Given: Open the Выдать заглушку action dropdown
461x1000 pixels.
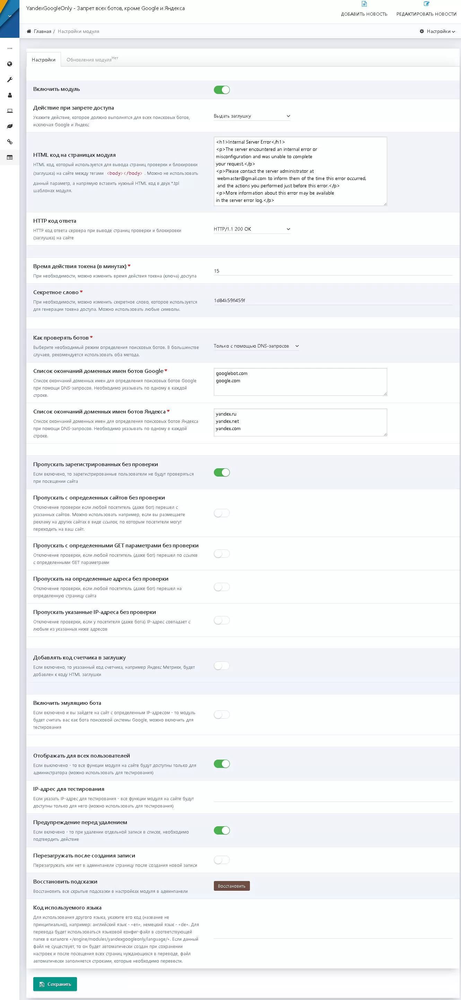Looking at the screenshot, I should tap(252, 116).
